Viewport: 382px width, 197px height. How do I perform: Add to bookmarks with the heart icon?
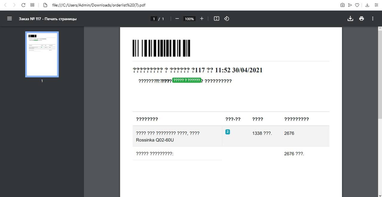point(357,5)
